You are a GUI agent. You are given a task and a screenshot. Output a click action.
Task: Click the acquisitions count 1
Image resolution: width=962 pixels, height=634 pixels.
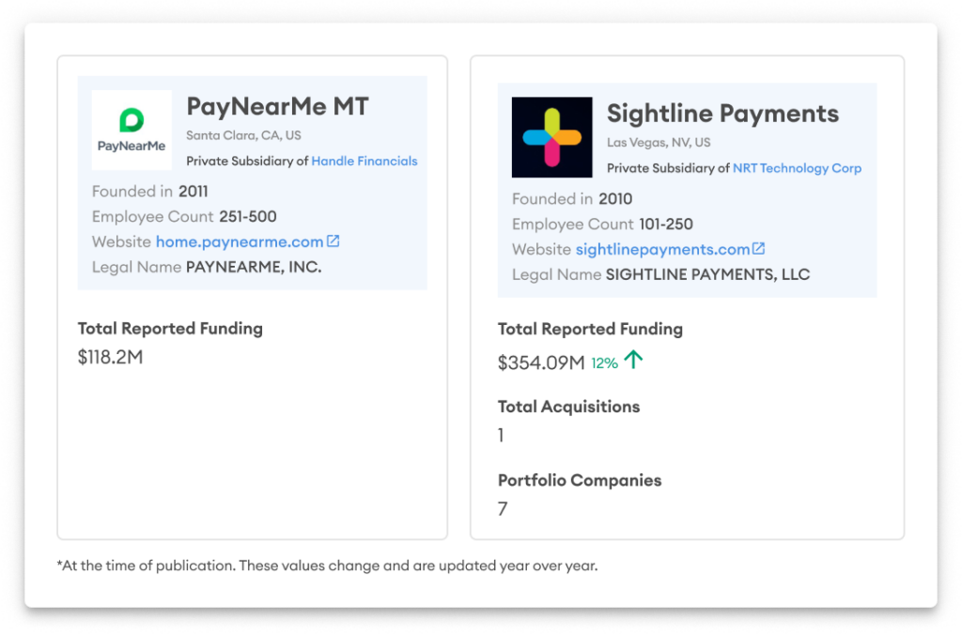pyautogui.click(x=502, y=435)
